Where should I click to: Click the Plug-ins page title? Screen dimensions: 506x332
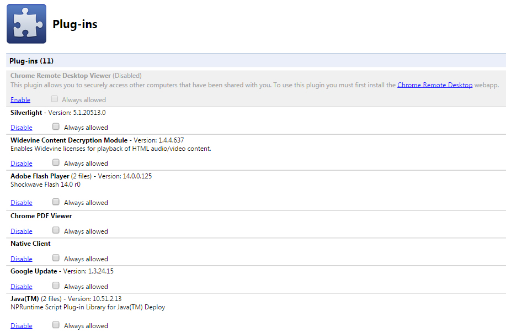coord(75,24)
